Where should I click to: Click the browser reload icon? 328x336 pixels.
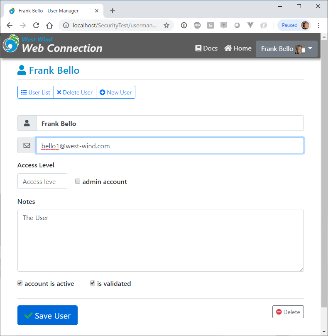pos(36,25)
